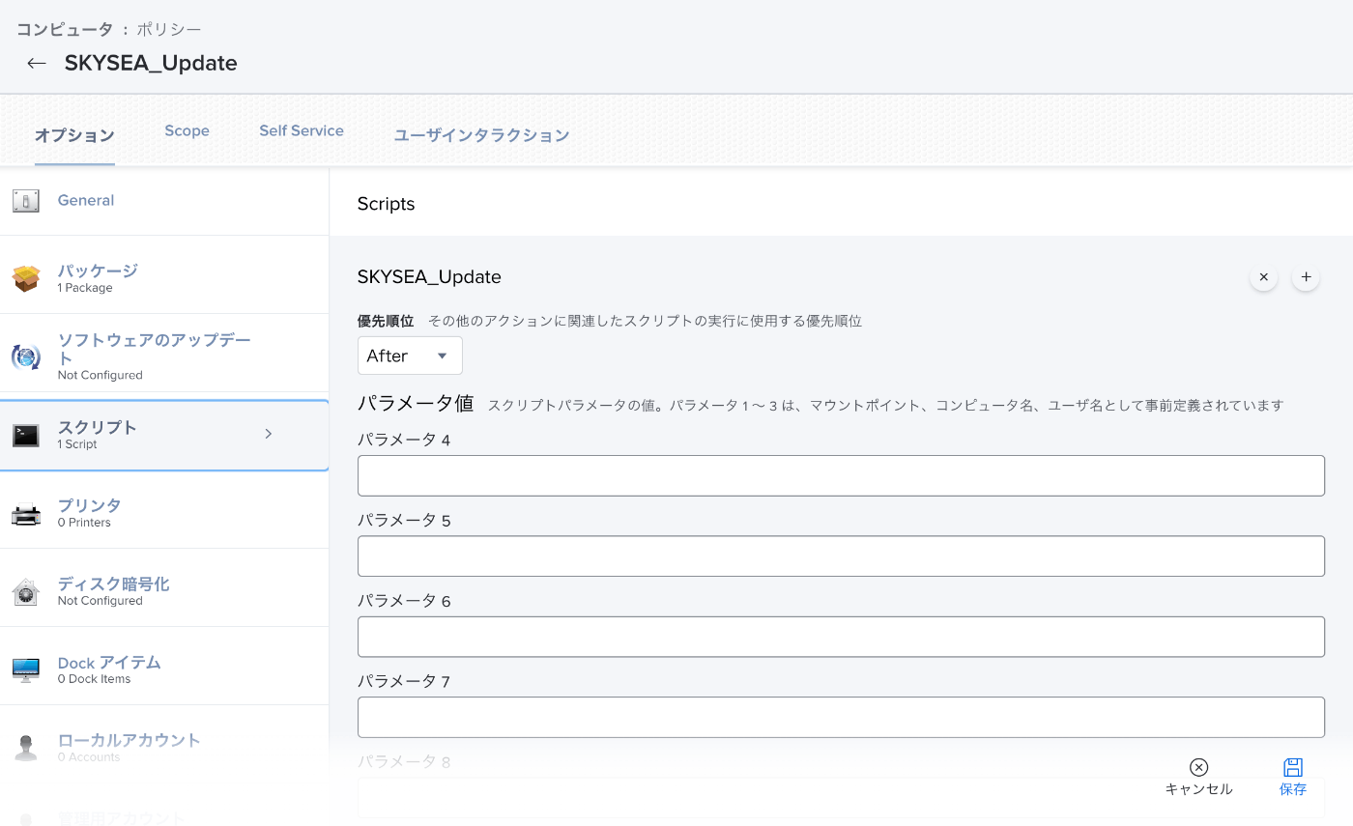Image resolution: width=1353 pixels, height=826 pixels.
Task: Click the Dock アイテム monitor icon
Action: click(26, 669)
